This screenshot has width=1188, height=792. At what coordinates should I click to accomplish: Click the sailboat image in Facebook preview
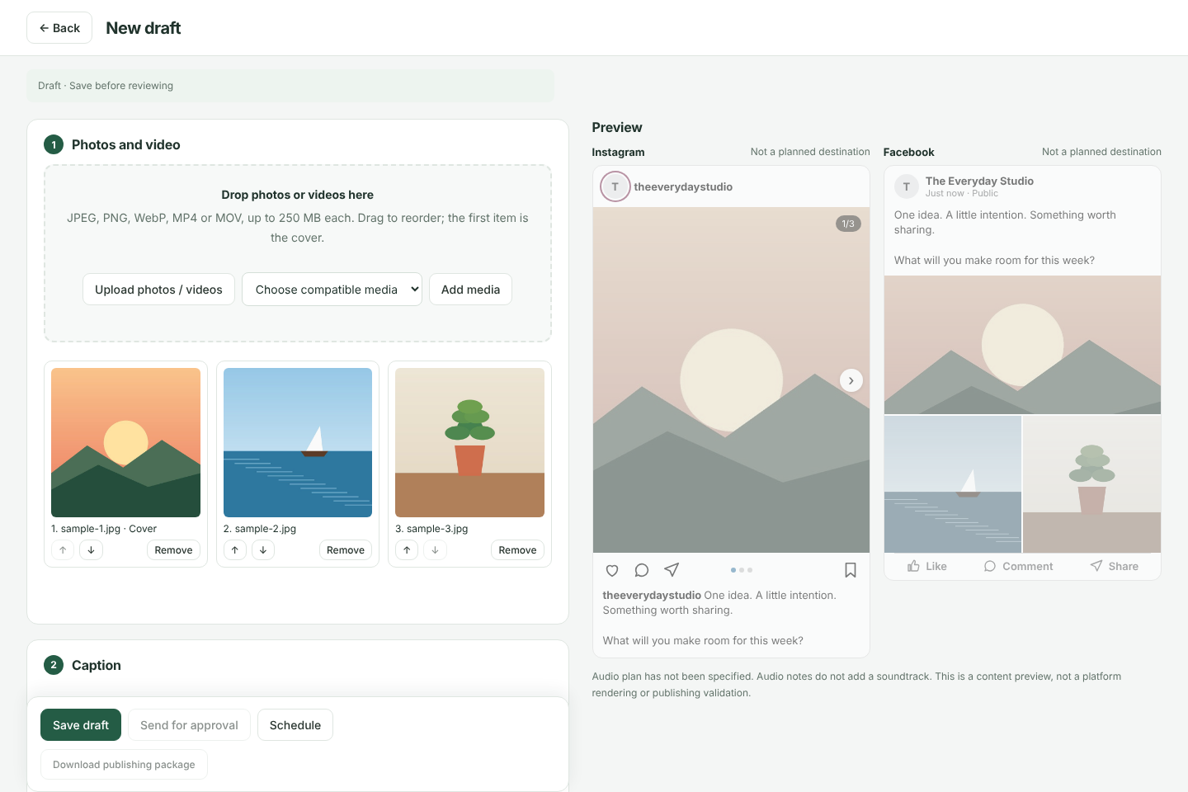click(x=953, y=484)
